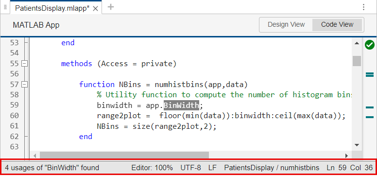Collapse the numhistbins function at line 57
Image resolution: width=377 pixels, height=176 pixels.
pyautogui.click(x=24, y=85)
